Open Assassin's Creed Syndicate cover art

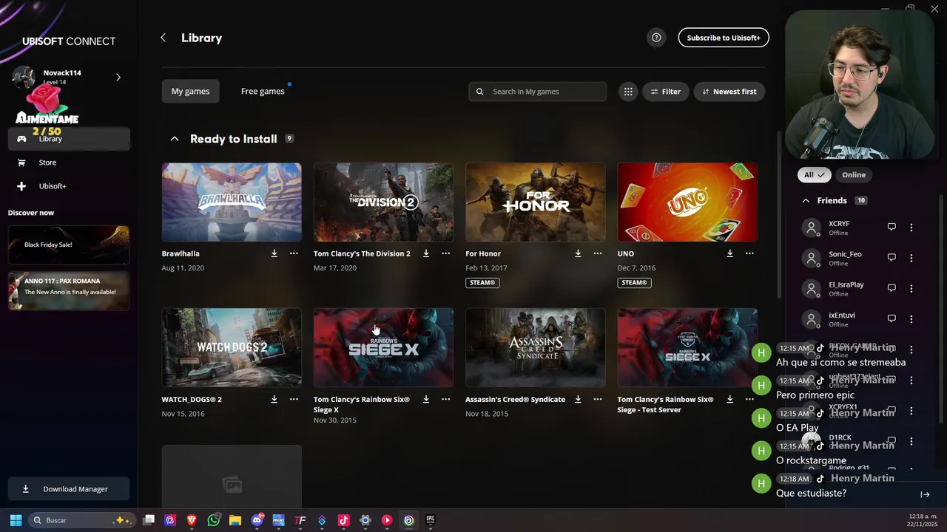[536, 348]
